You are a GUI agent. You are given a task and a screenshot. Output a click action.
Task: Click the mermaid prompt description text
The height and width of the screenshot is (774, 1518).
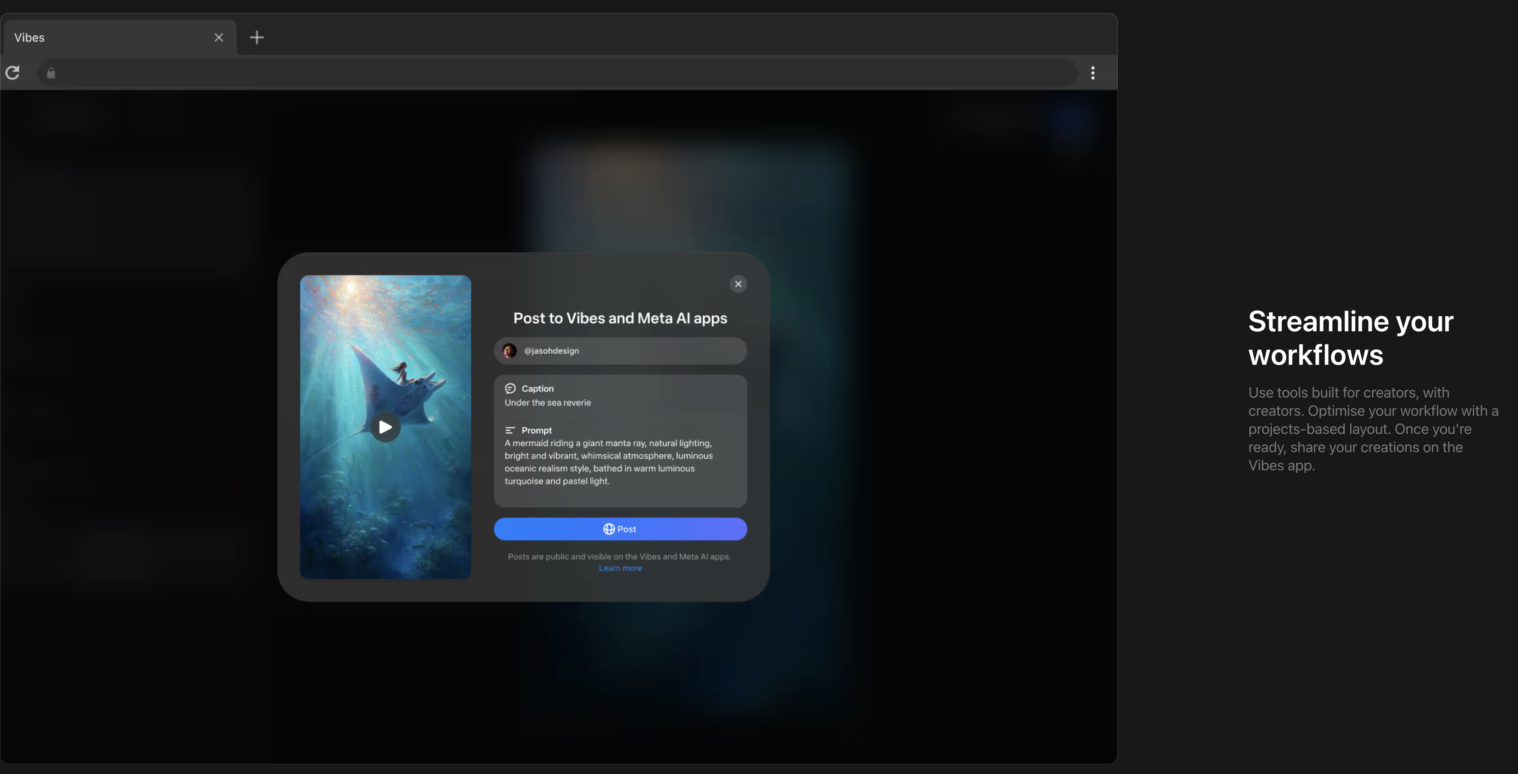(x=608, y=462)
